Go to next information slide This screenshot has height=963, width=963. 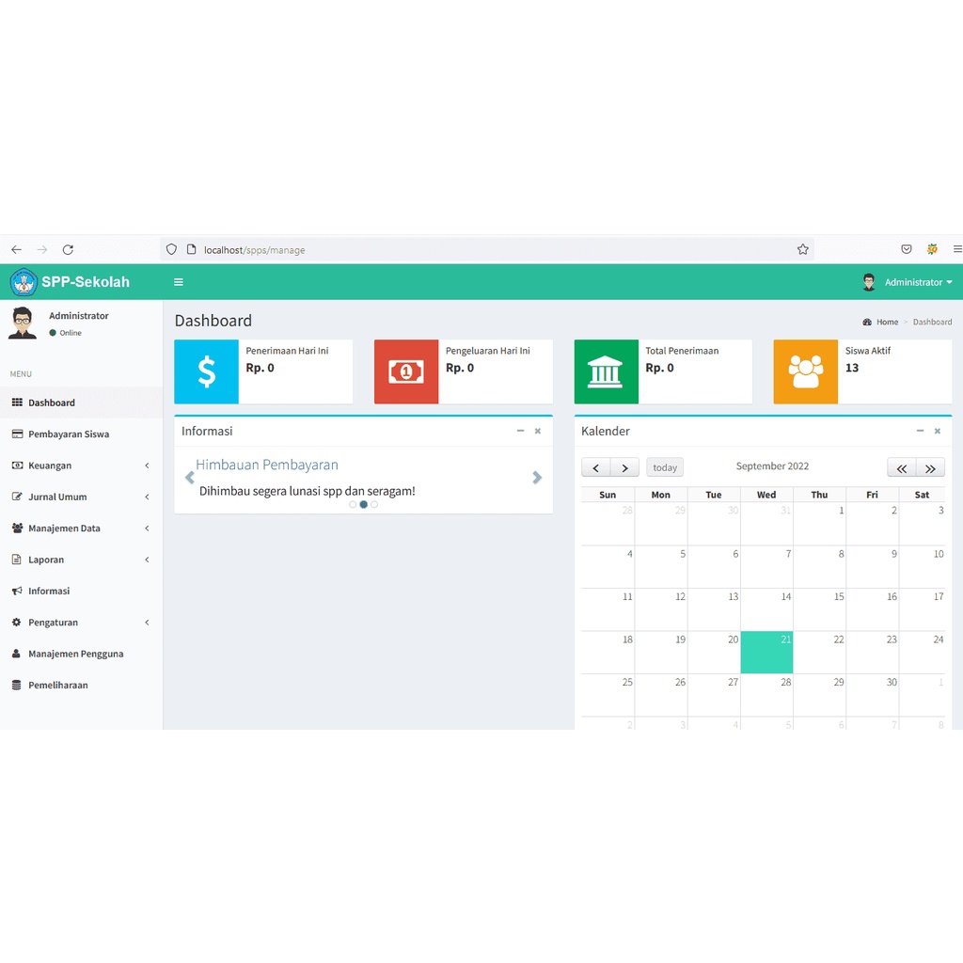(x=537, y=477)
